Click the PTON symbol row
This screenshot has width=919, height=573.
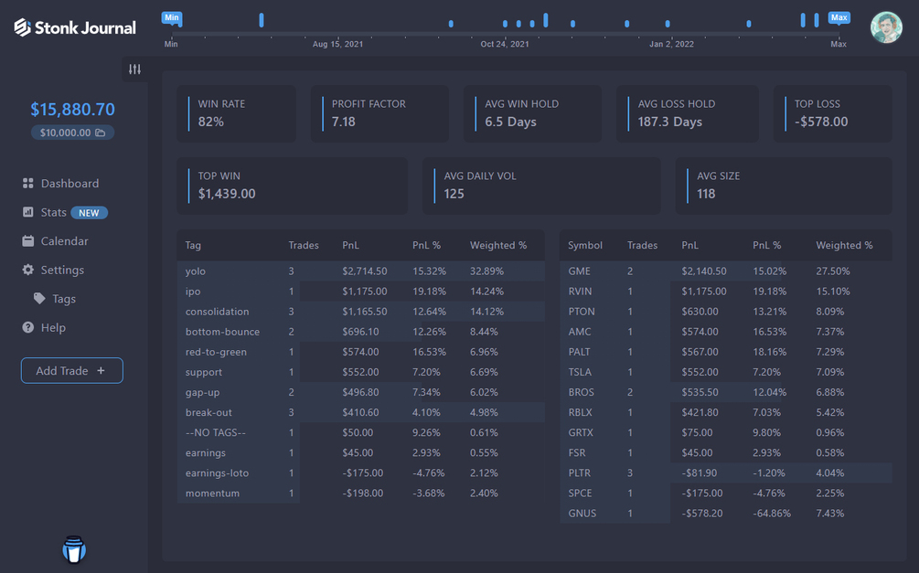725,311
